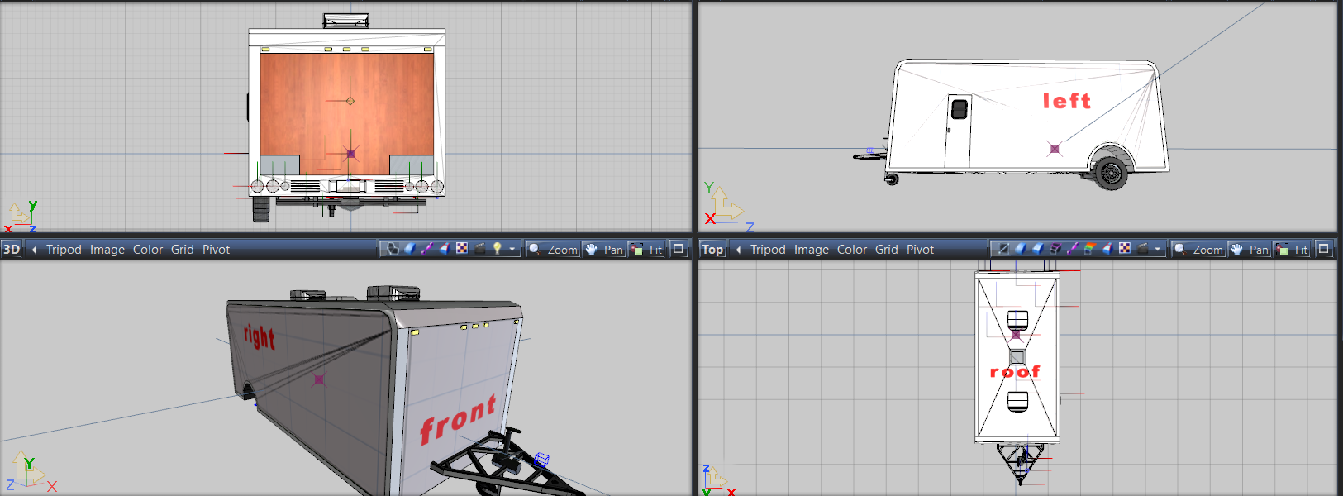Open the 3D view type selector
Image resolution: width=1343 pixels, height=496 pixels.
[x=12, y=250]
